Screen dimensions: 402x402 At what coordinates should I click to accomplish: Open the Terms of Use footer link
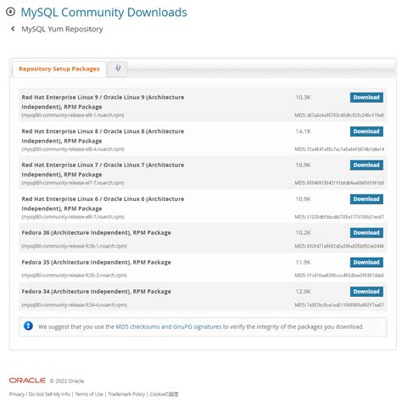click(x=89, y=394)
